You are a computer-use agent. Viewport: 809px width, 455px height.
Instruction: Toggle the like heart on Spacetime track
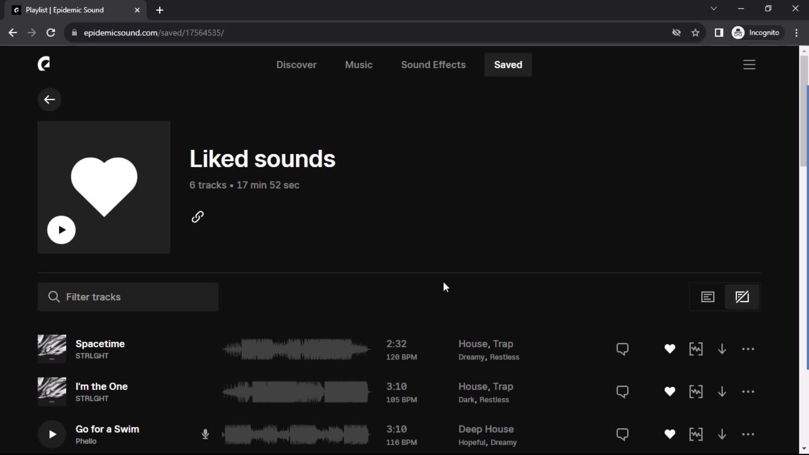(670, 349)
